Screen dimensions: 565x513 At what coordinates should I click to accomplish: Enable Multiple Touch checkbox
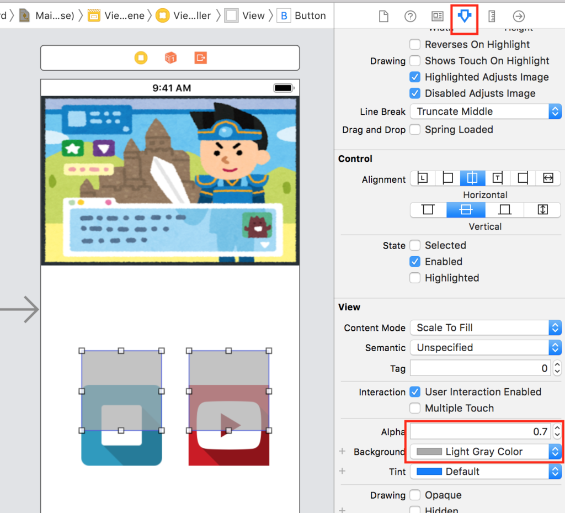pos(415,408)
